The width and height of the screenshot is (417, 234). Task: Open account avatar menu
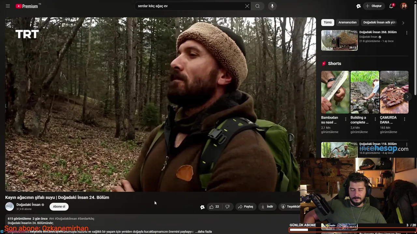[404, 6]
